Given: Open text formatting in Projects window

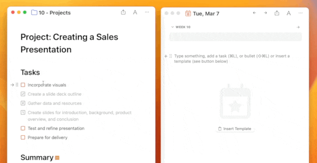Looking at the screenshot, I should click(135, 13).
